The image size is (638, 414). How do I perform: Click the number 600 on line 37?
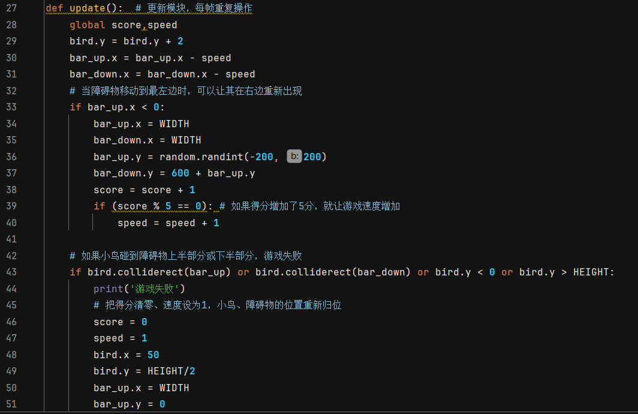pos(180,173)
